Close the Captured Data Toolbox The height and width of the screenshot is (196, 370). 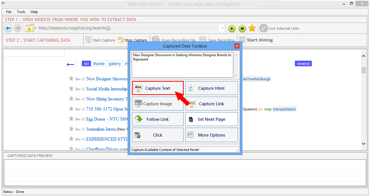[x=237, y=46]
